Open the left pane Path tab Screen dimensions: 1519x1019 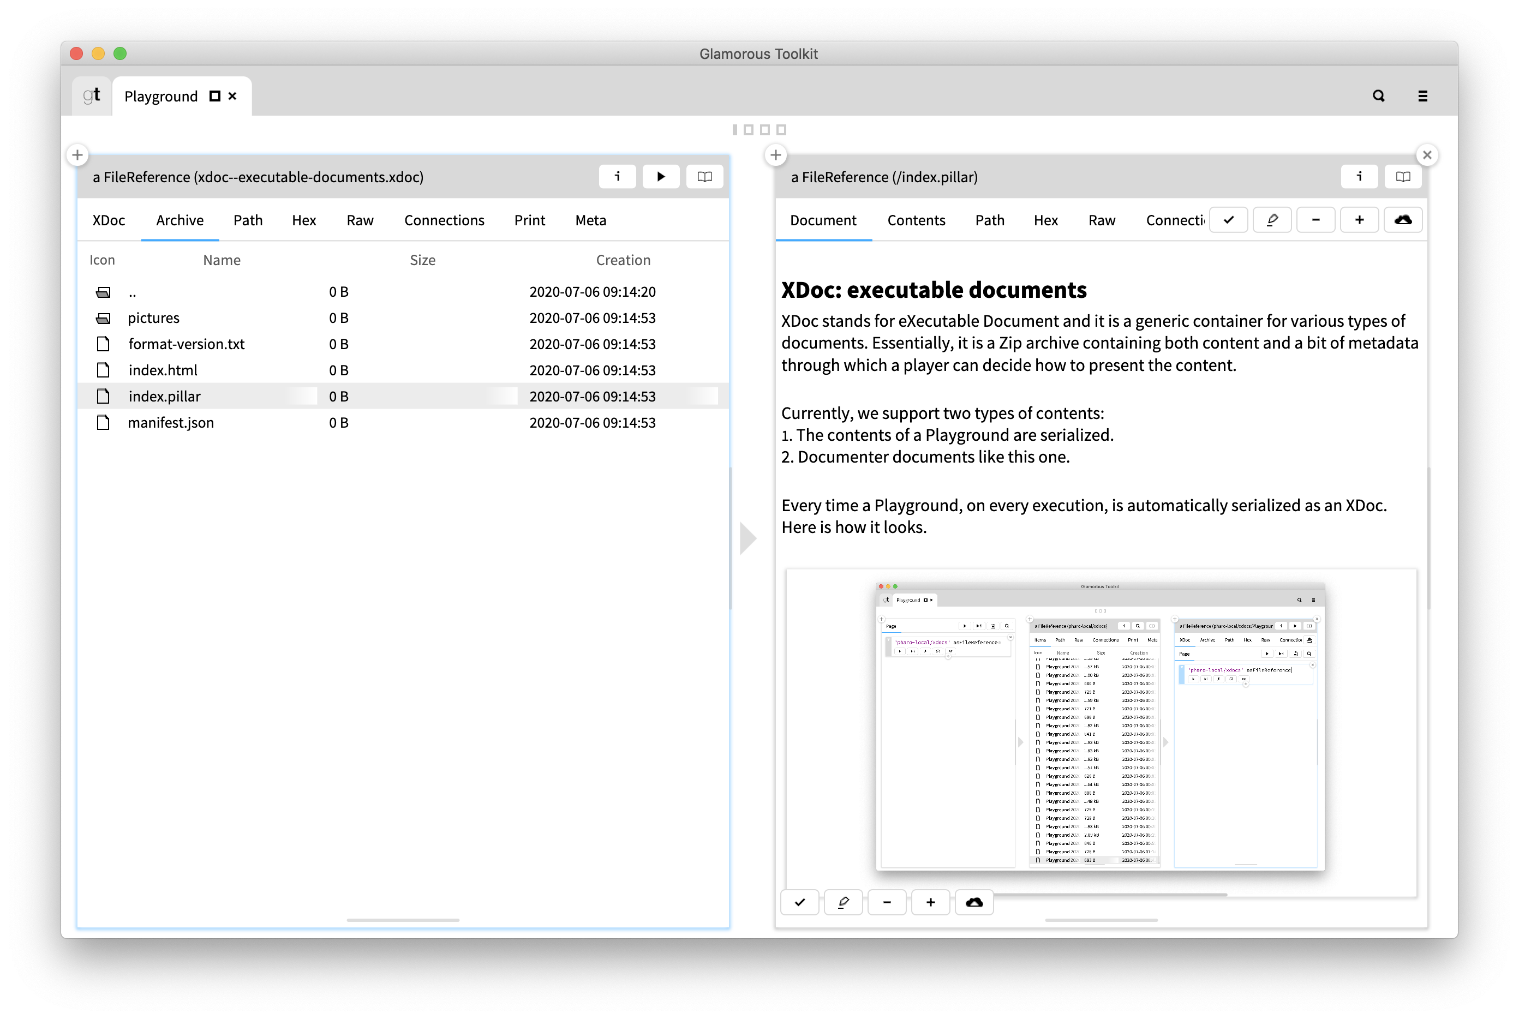click(x=248, y=220)
